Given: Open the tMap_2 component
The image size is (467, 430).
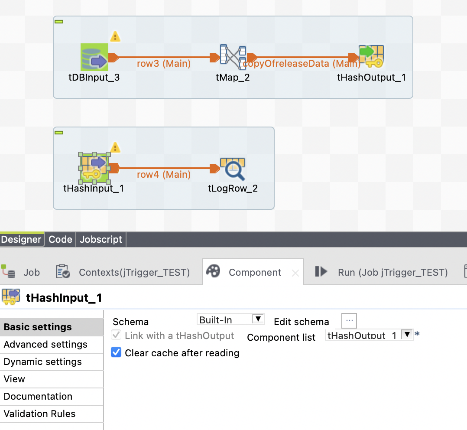Looking at the screenshot, I should (233, 57).
